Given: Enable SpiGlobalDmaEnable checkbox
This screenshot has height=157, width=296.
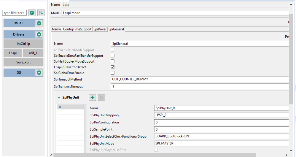Looking at the screenshot, I should point(112,73).
